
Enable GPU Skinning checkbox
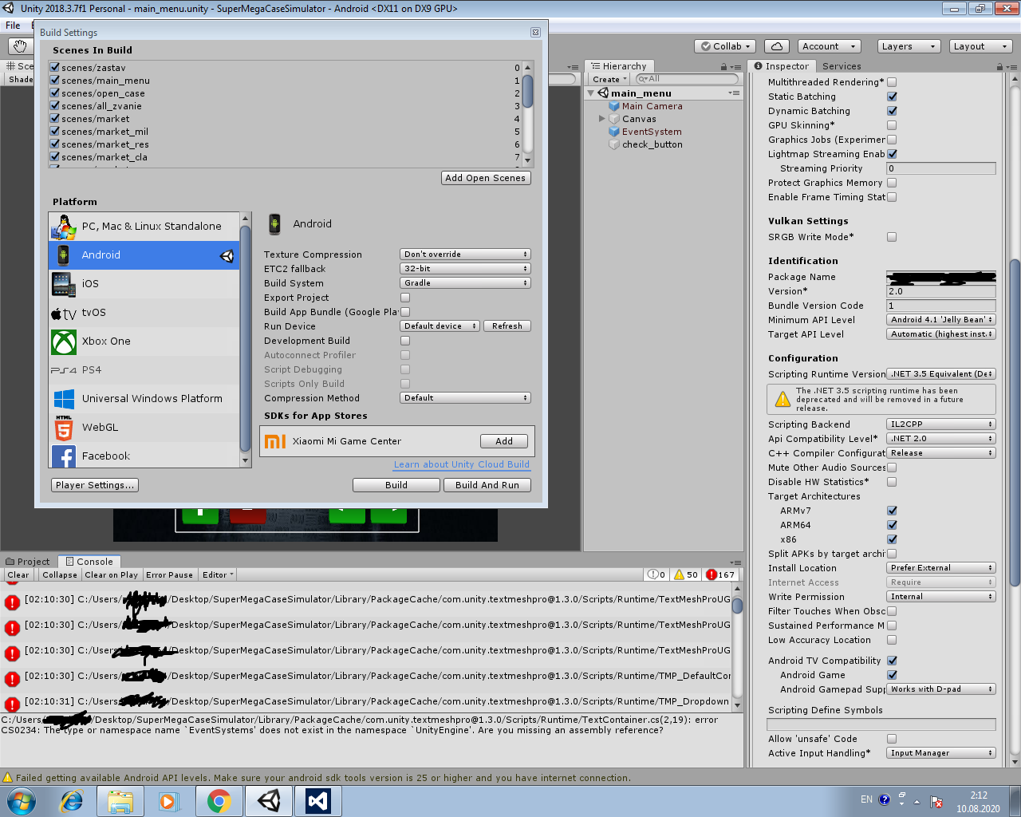click(x=892, y=125)
